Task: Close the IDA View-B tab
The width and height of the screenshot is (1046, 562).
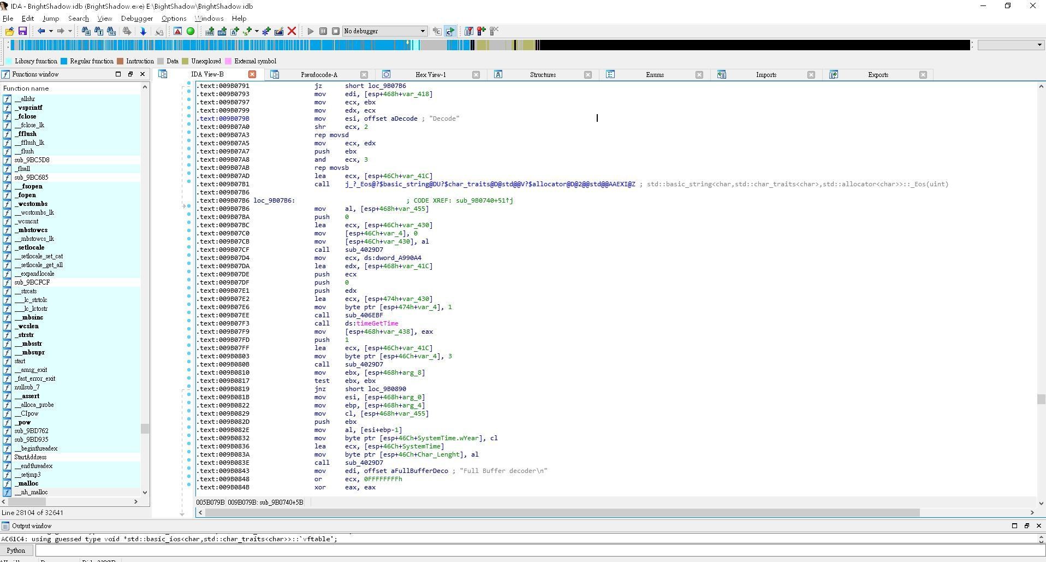Action: pos(252,74)
